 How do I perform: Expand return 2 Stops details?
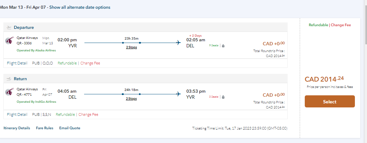coord(132,99)
